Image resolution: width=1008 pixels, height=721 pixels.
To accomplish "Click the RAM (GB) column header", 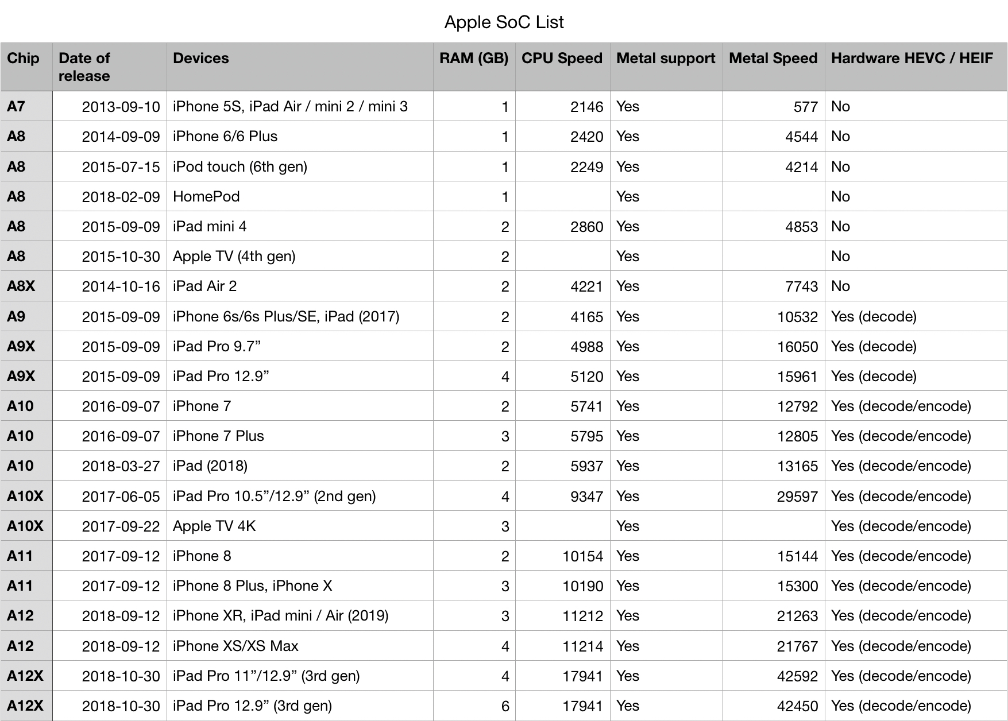I will tap(474, 67).
